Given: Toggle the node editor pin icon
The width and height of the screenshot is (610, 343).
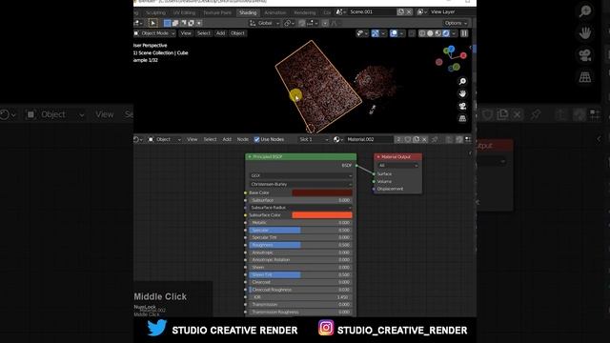Looking at the screenshot, I should [435, 139].
